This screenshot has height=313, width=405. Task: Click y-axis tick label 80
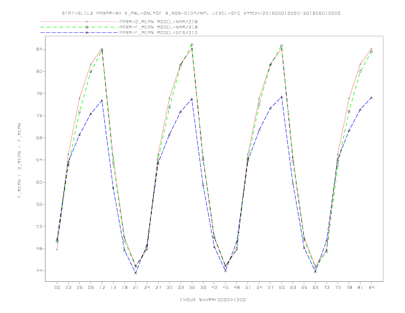(x=39, y=71)
